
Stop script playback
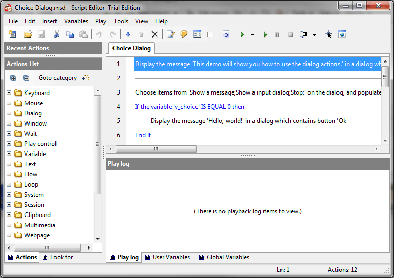290,34
